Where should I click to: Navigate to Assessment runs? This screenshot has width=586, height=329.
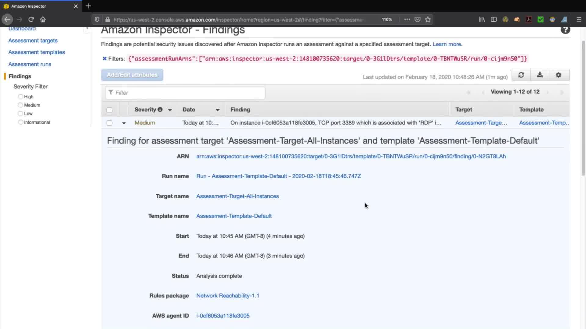(30, 64)
